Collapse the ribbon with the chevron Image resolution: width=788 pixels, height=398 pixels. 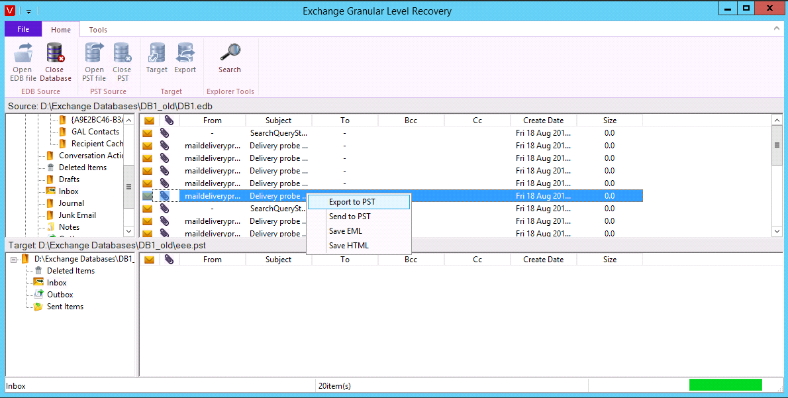pyautogui.click(x=777, y=28)
